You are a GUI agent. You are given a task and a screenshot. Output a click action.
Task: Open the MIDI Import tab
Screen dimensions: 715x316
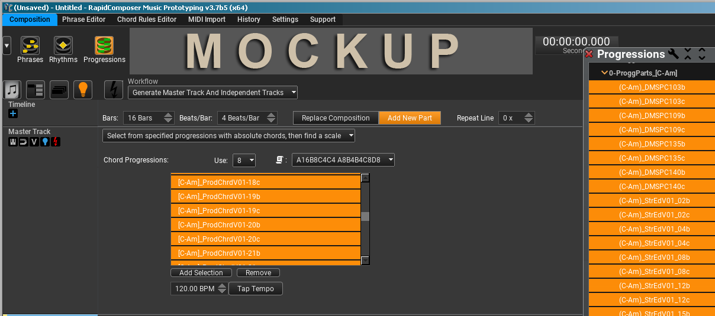(x=207, y=19)
